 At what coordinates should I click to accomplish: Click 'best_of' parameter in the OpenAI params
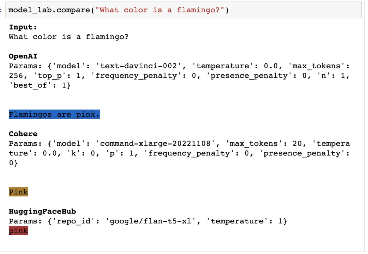click(x=30, y=85)
